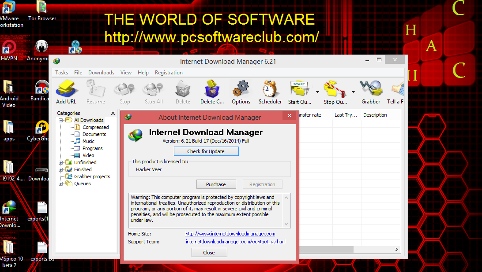This screenshot has width=482, height=272.
Task: Open the Support Team contact_us link
Action: point(235,242)
